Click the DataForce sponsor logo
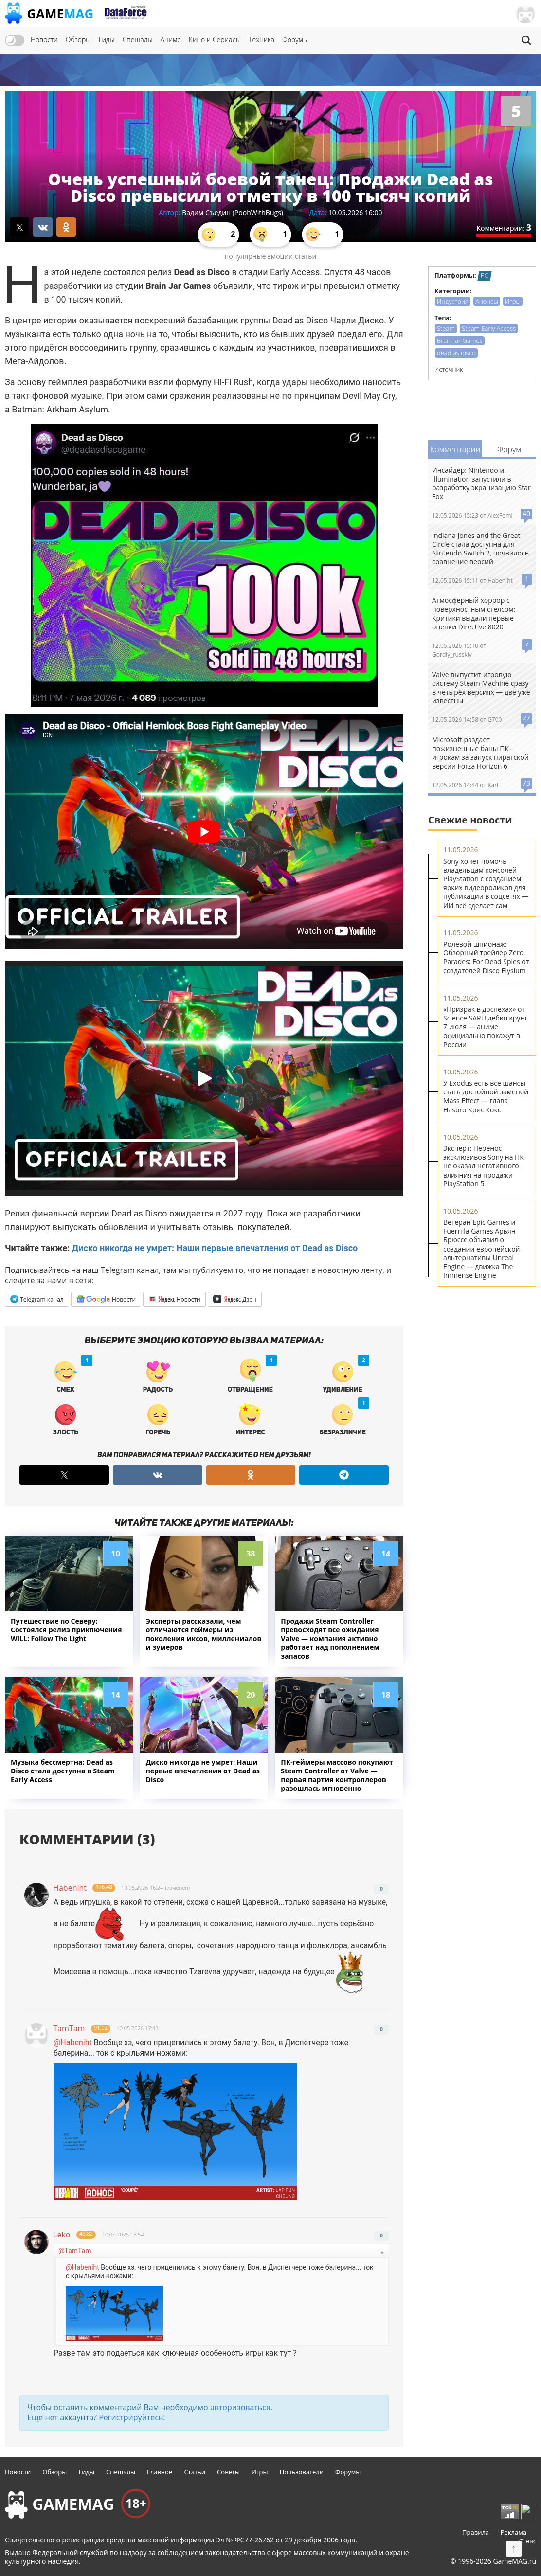The width and height of the screenshot is (541, 2576). tap(125, 13)
